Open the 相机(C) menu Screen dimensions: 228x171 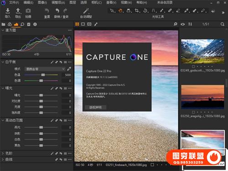pos(97,2)
